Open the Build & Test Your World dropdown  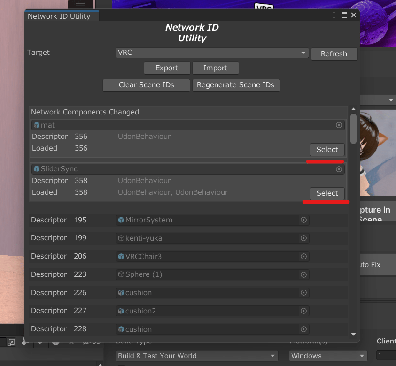[x=197, y=356]
